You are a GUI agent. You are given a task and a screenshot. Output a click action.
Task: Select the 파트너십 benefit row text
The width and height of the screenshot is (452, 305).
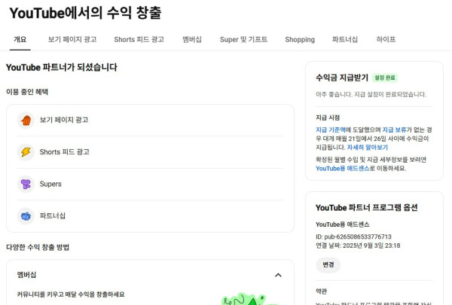click(x=52, y=216)
